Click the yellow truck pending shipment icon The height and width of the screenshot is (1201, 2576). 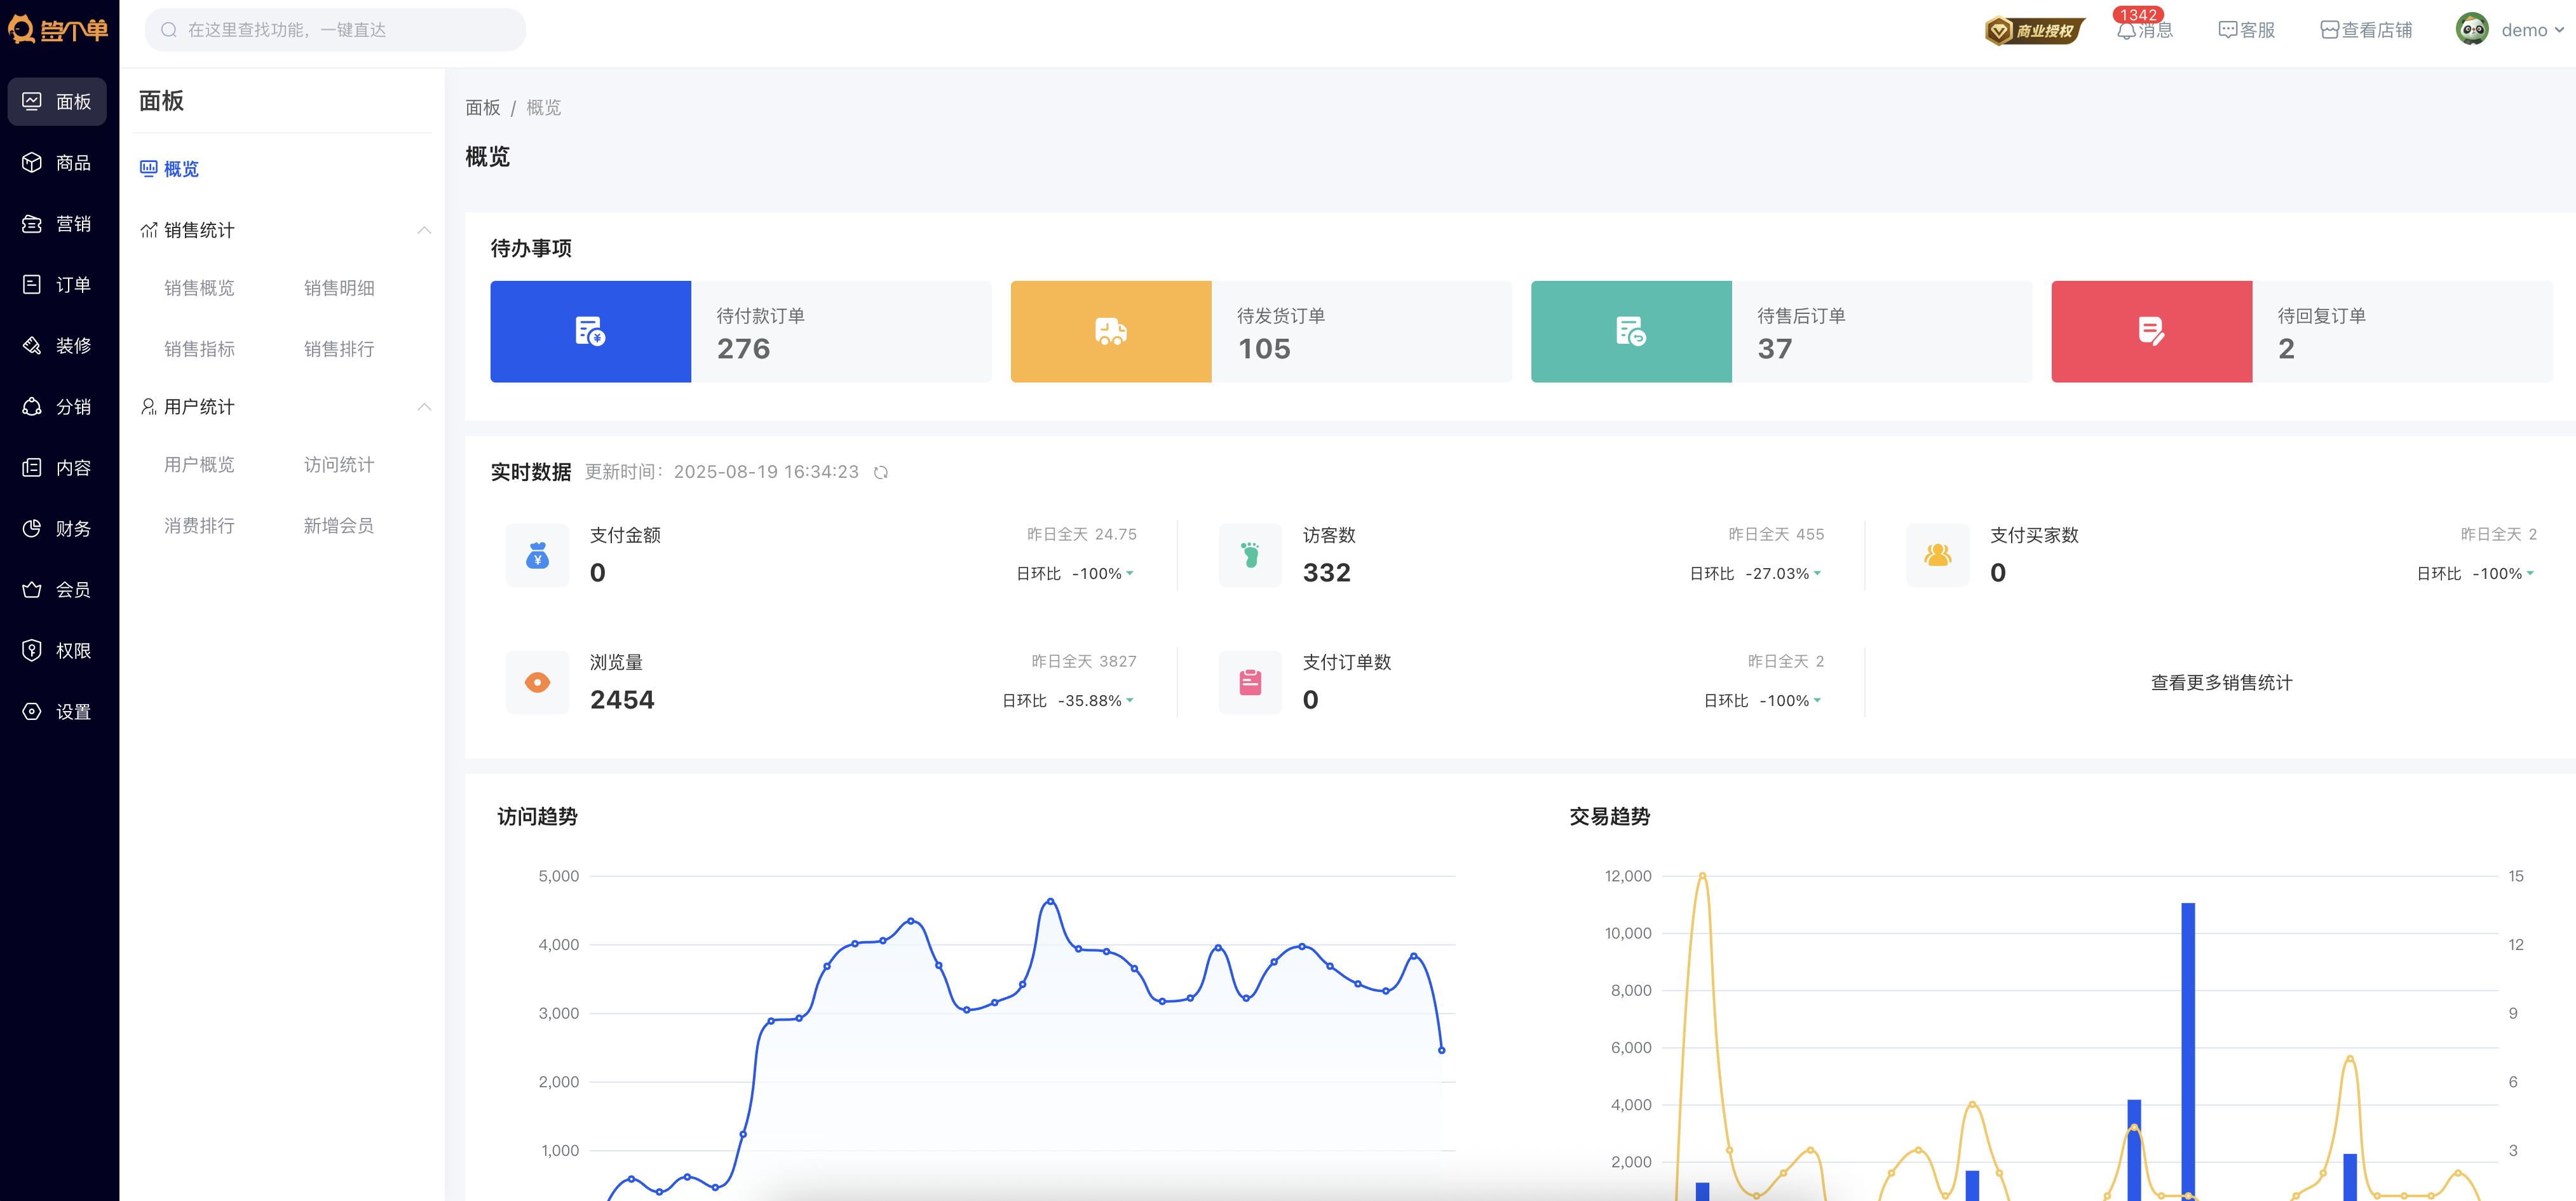pyautogui.click(x=1110, y=331)
